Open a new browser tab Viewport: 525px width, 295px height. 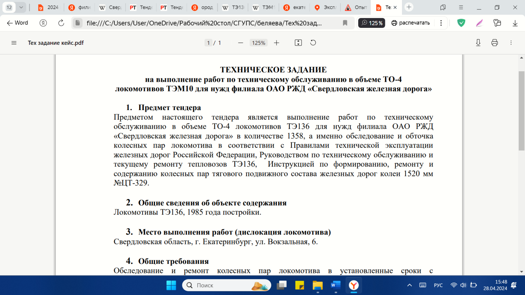(409, 7)
